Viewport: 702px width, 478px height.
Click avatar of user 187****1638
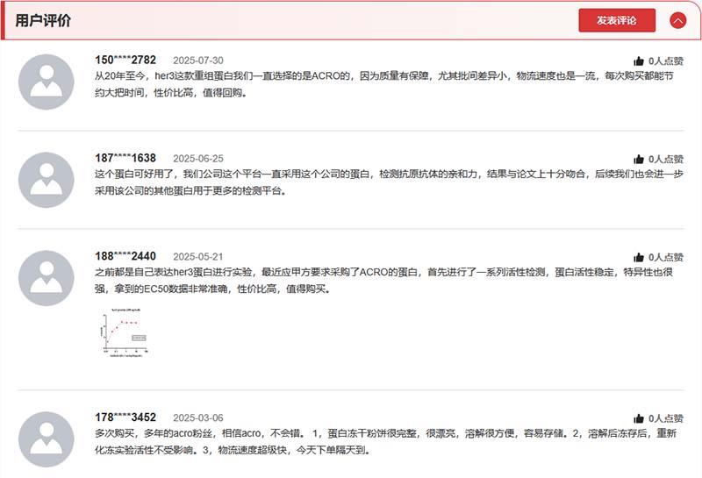(x=47, y=180)
